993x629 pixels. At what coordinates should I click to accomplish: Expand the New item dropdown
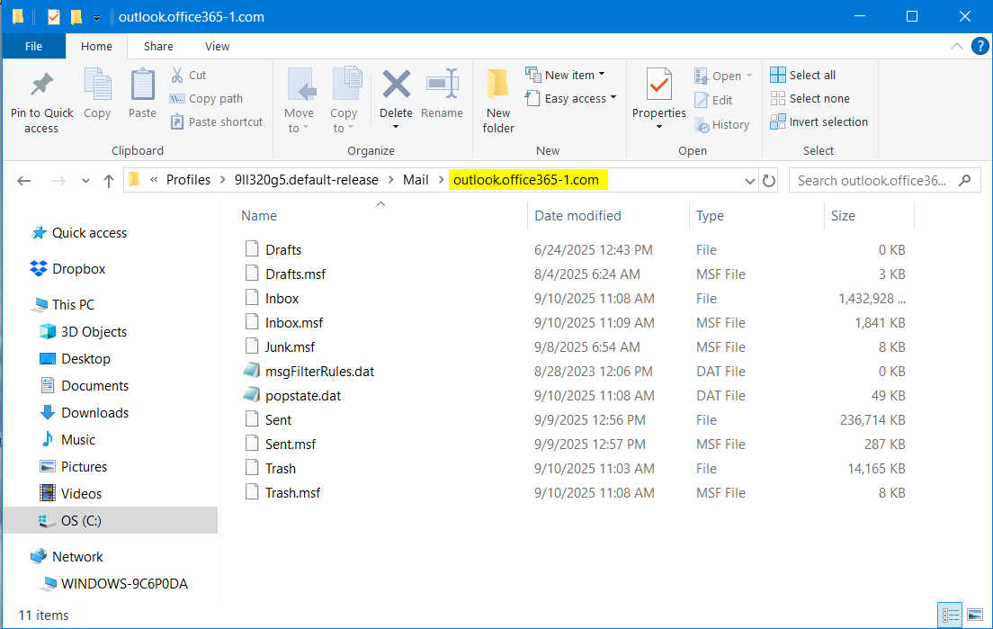pos(575,75)
